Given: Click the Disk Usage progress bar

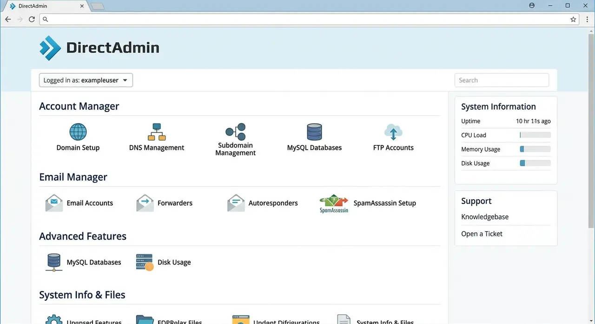Looking at the screenshot, I should (x=535, y=163).
